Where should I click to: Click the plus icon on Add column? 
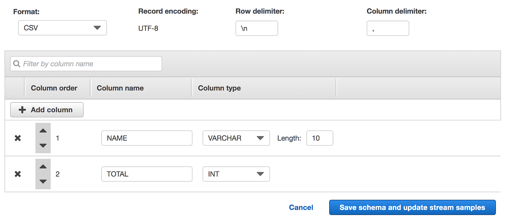(22, 110)
